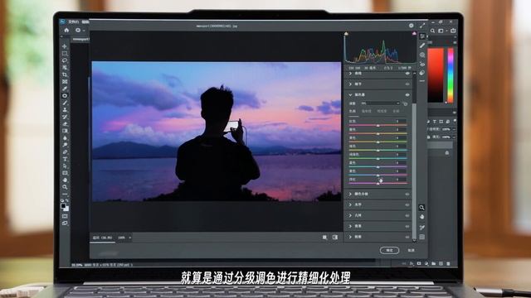Toggle visibility eye of 颜色分级 panel
This screenshot has height=298, width=531.
(x=407, y=194)
